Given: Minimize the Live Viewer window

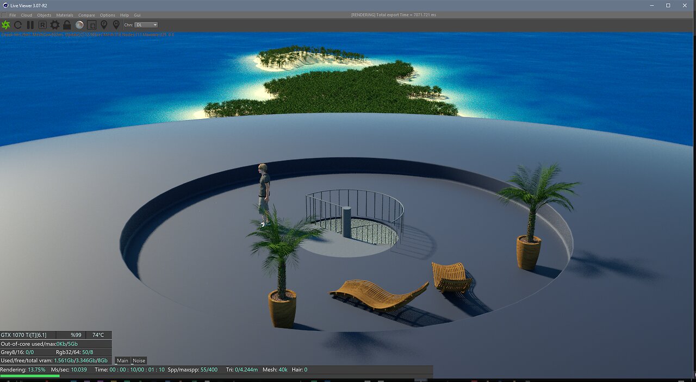Looking at the screenshot, I should [652, 5].
